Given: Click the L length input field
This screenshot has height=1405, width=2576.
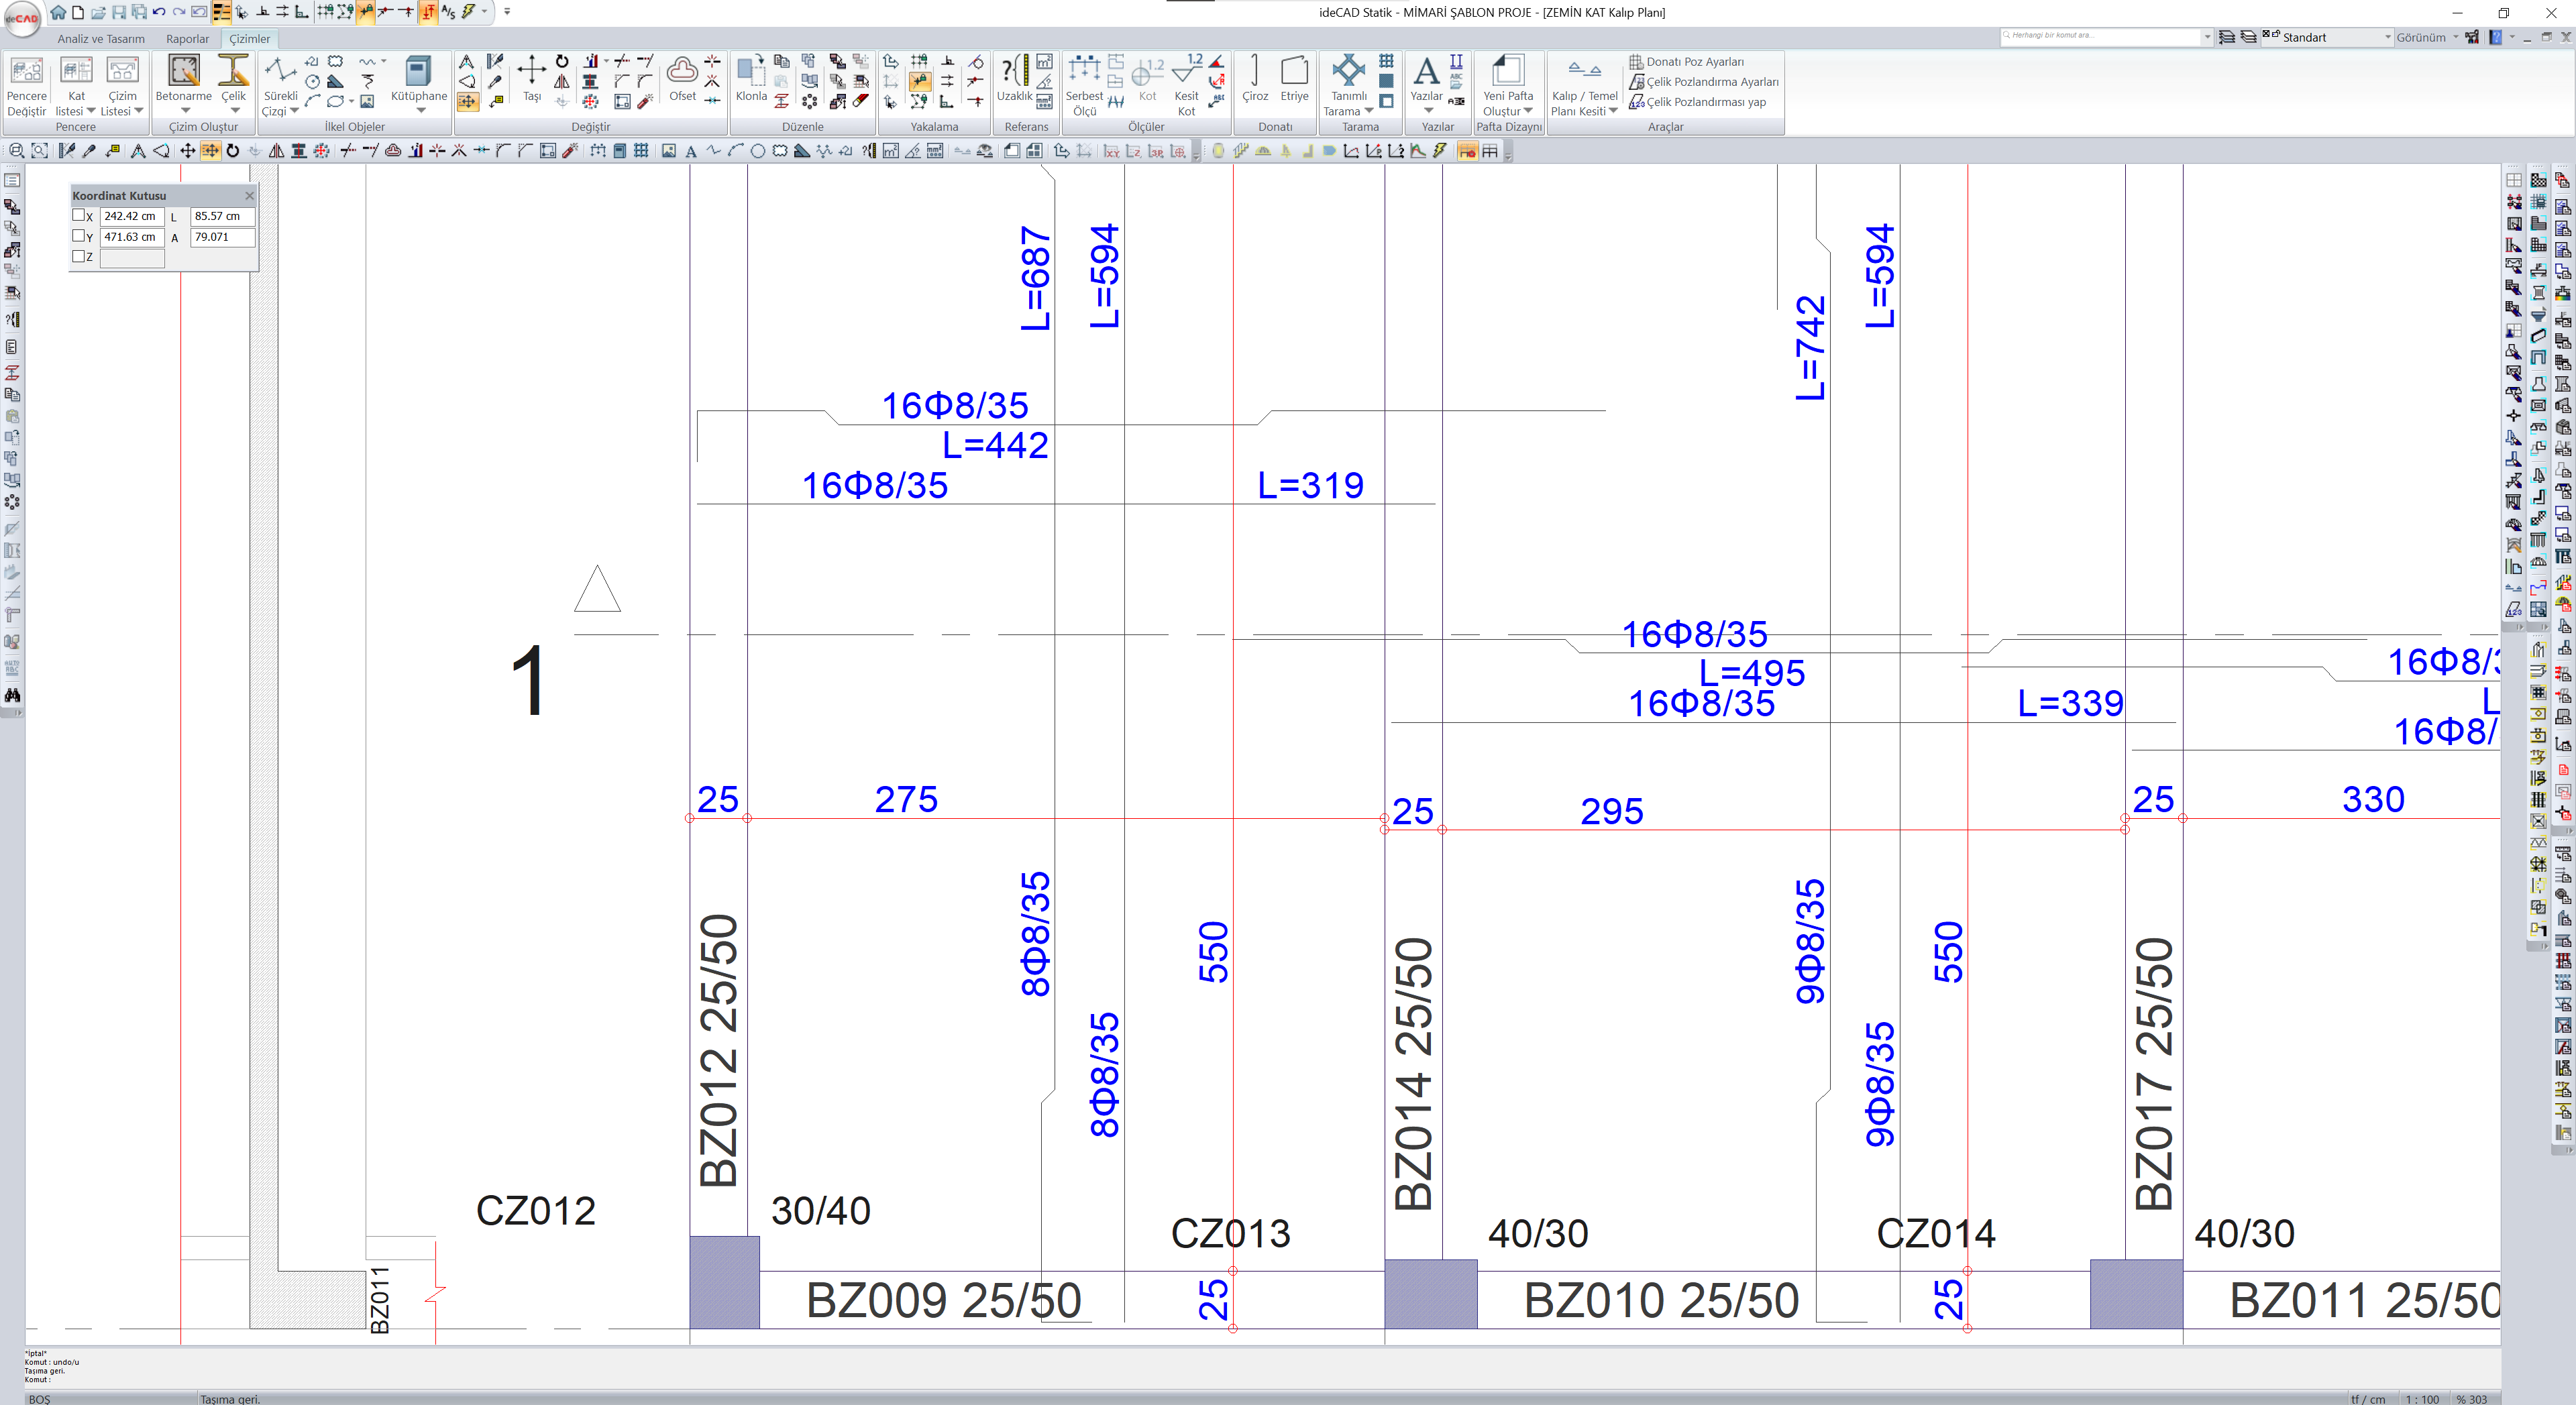Looking at the screenshot, I should [x=222, y=216].
